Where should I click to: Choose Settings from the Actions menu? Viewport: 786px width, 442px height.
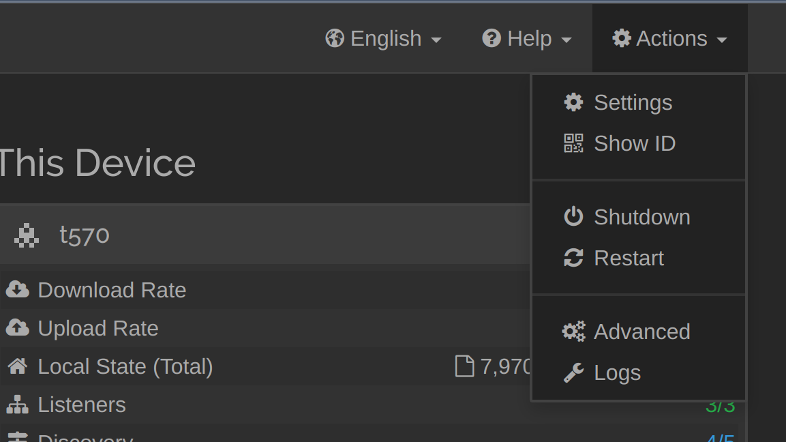(633, 102)
